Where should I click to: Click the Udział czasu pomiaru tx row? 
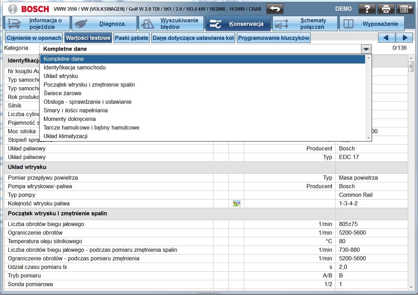point(206,267)
